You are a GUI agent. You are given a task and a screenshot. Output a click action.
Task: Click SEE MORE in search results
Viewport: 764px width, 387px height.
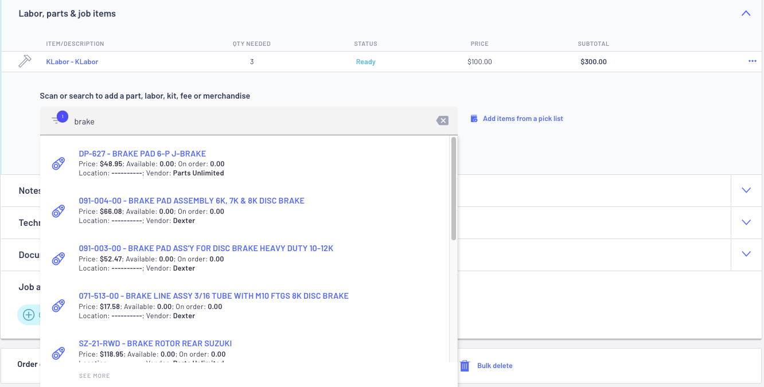[x=95, y=376]
